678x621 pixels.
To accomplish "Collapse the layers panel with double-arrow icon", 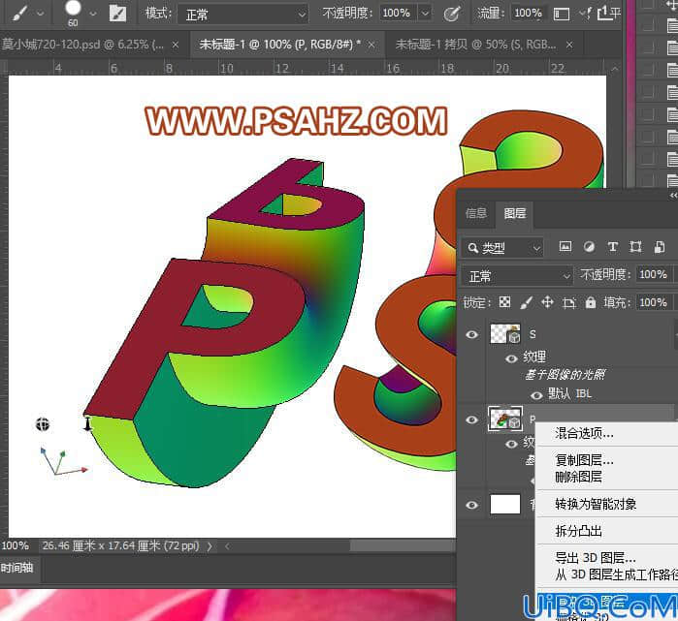I will pos(672,196).
